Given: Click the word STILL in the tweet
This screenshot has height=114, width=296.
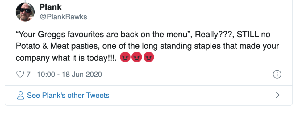Looking at the screenshot, I should pyautogui.click(x=248, y=34).
